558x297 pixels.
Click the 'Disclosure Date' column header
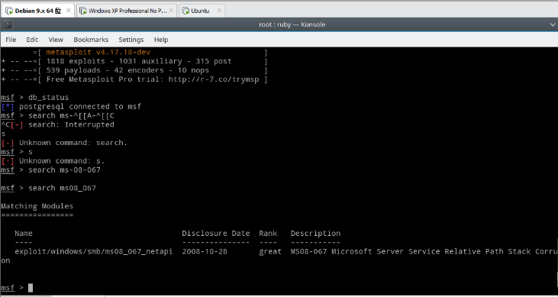216,234
